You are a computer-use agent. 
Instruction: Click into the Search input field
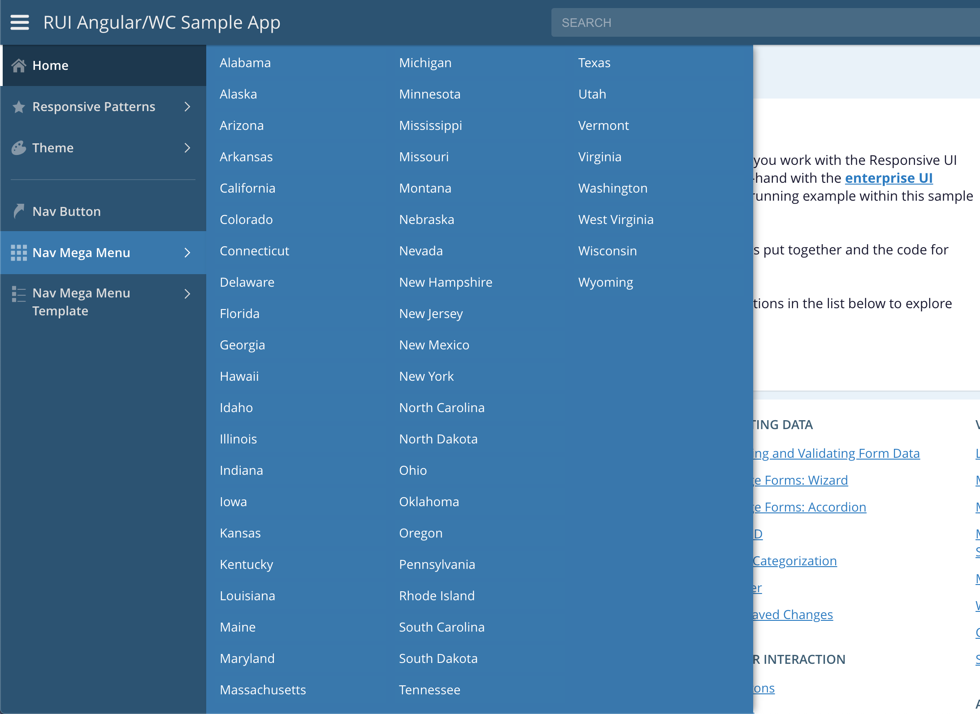click(762, 22)
